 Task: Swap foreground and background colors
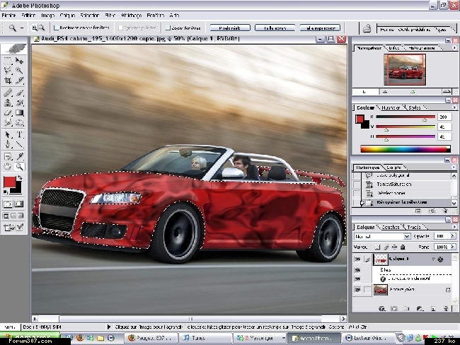coord(20,177)
